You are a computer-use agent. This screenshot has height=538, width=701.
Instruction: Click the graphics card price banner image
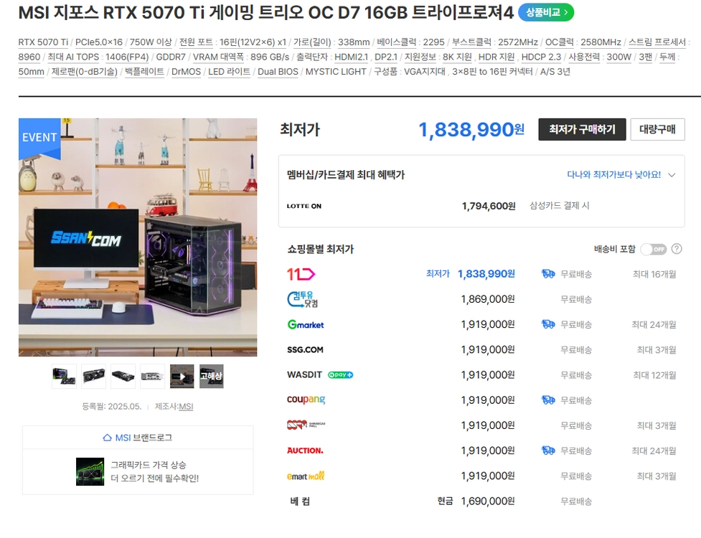pyautogui.click(x=90, y=471)
